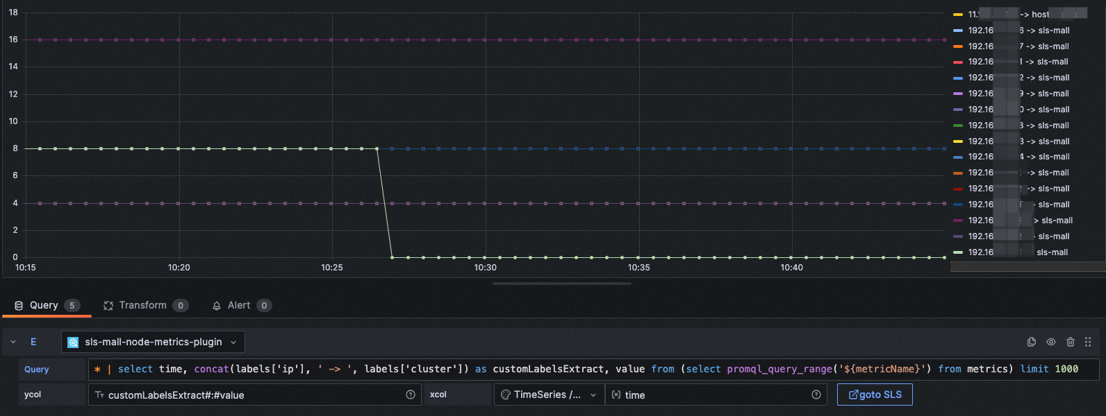
Task: Open the TimeSeries xcol type dropdown
Action: tap(549, 395)
